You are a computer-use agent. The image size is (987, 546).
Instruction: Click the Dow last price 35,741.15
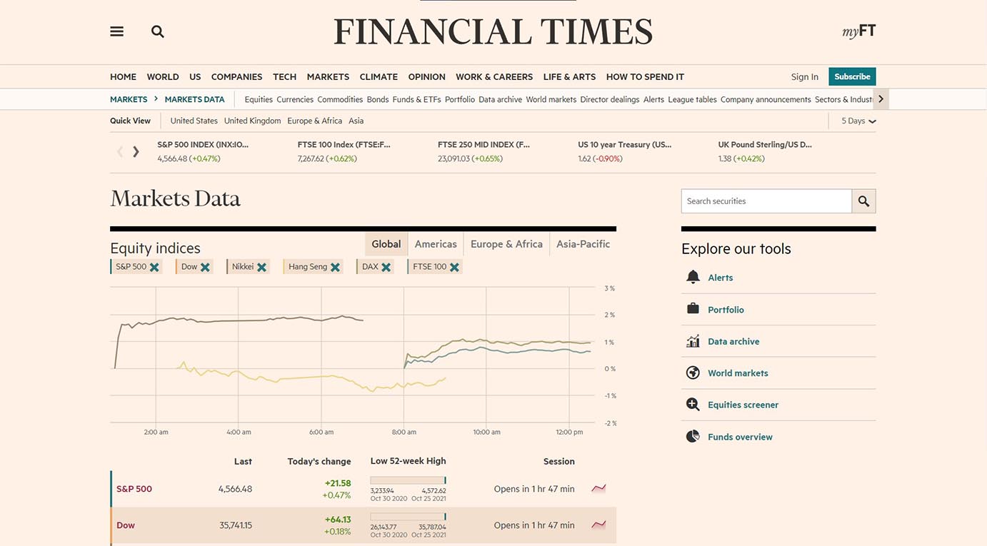coord(236,525)
